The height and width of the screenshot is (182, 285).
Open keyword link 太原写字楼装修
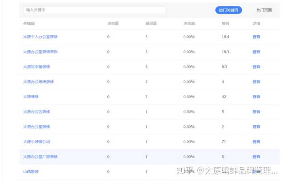(x=36, y=67)
